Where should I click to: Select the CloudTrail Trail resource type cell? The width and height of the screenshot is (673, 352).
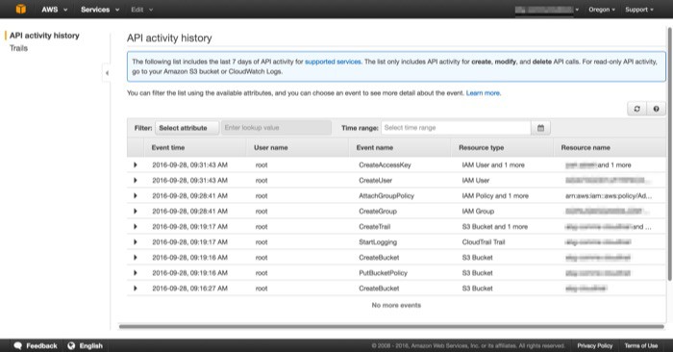(x=484, y=242)
